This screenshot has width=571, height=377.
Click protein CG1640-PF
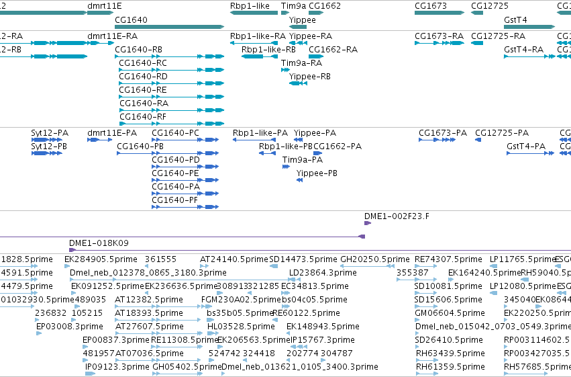click(x=185, y=207)
